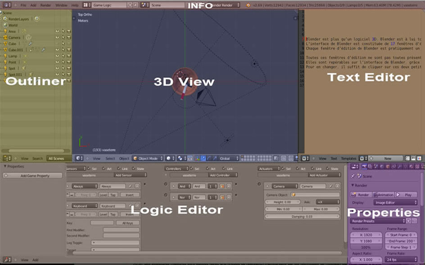Toggle viewport visibility eye for Area lamp
Image resolution: width=425 pixels, height=265 pixels.
[57, 31]
